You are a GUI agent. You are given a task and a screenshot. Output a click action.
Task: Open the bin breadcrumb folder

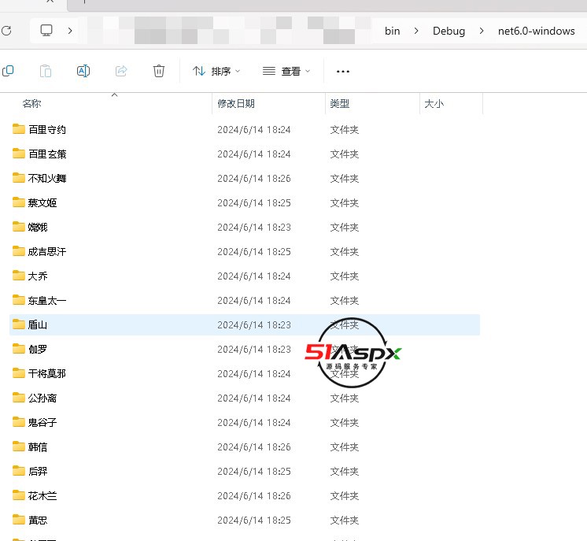click(x=393, y=31)
